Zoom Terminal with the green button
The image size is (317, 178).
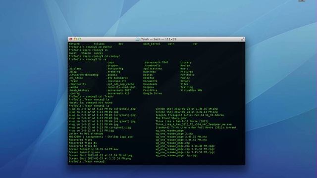[80, 39]
